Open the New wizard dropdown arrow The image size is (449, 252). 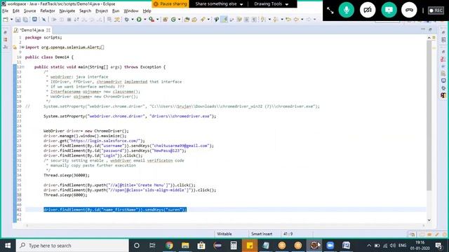click(11, 20)
